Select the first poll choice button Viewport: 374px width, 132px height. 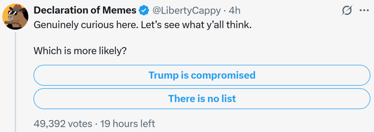coord(202,75)
